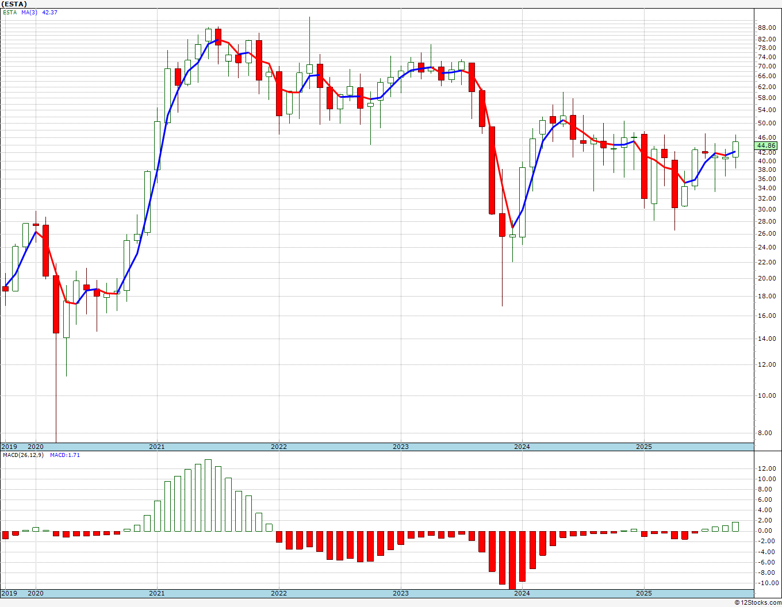This screenshot has width=782, height=607.
Task: Click the 82.00 price axis label
Action: pyautogui.click(x=767, y=39)
